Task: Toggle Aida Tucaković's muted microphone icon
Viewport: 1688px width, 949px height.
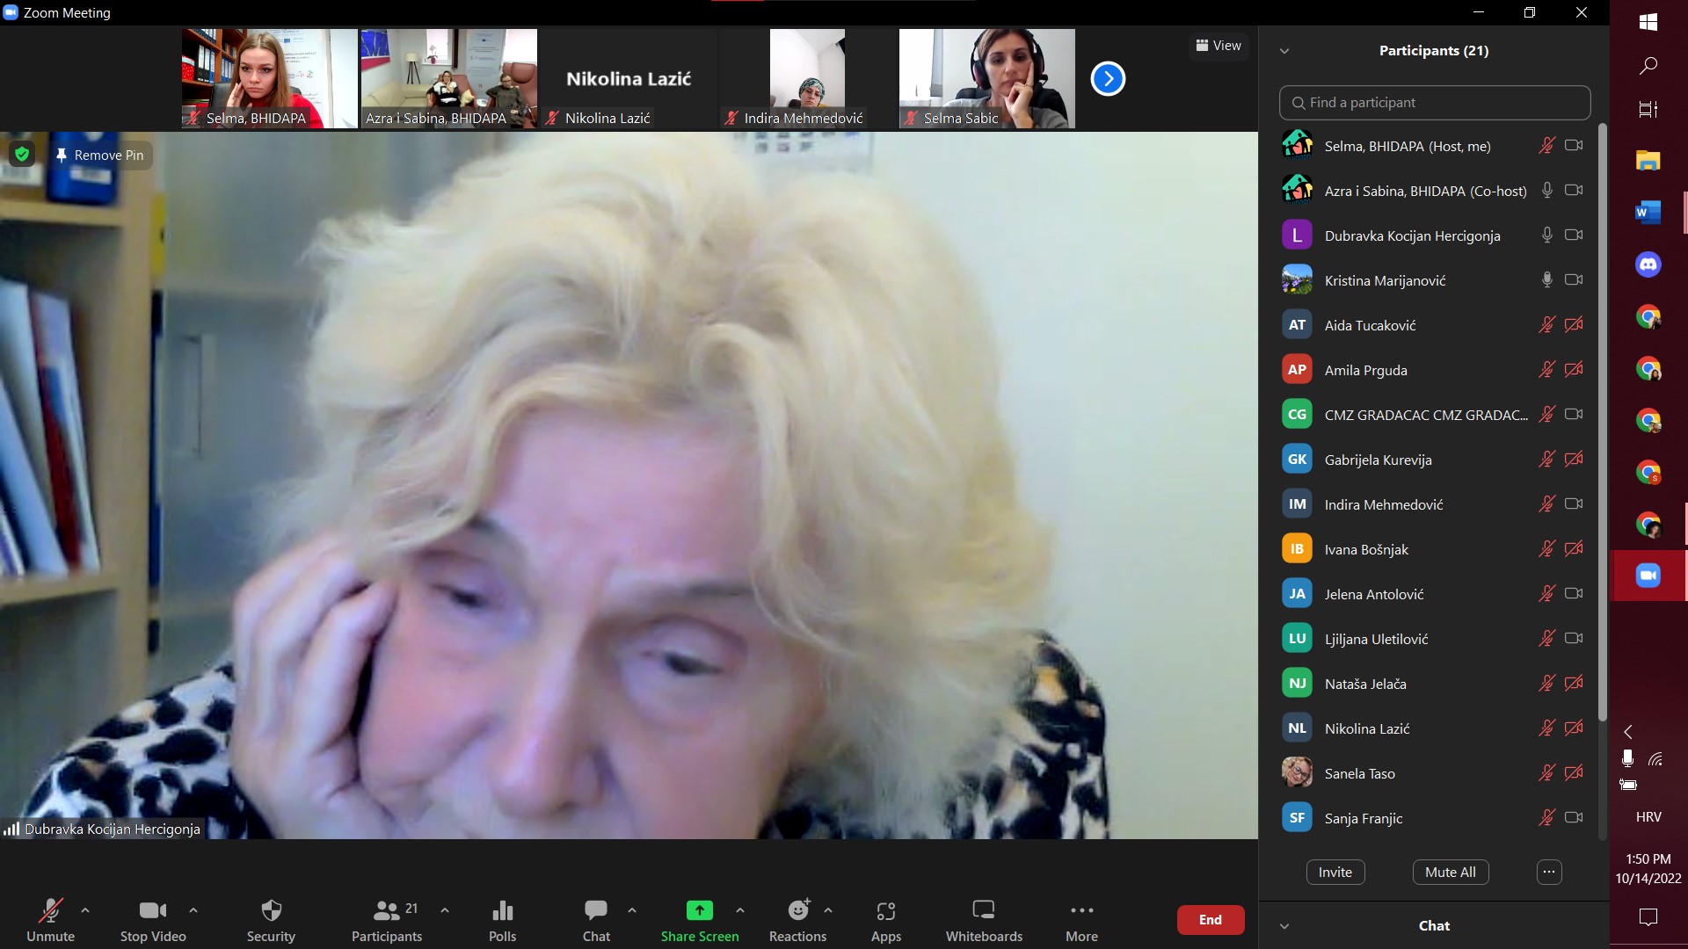Action: [1546, 325]
